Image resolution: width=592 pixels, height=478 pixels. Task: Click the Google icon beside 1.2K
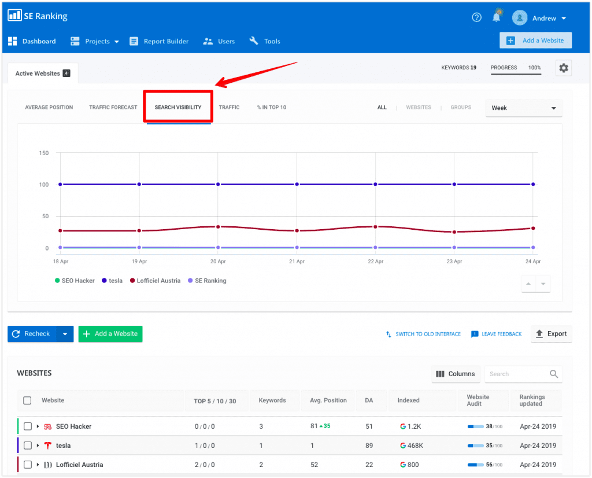[x=403, y=426]
